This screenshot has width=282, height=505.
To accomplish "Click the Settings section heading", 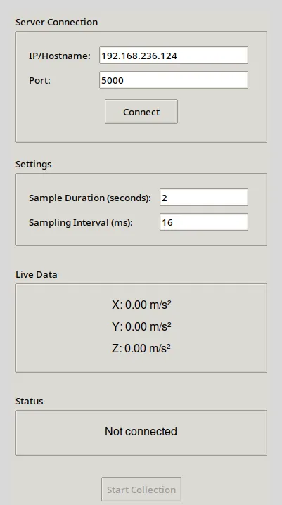I will (x=34, y=165).
